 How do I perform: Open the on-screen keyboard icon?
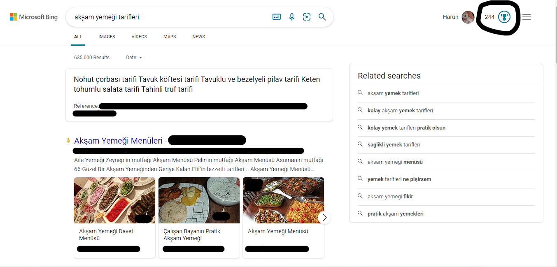click(277, 17)
